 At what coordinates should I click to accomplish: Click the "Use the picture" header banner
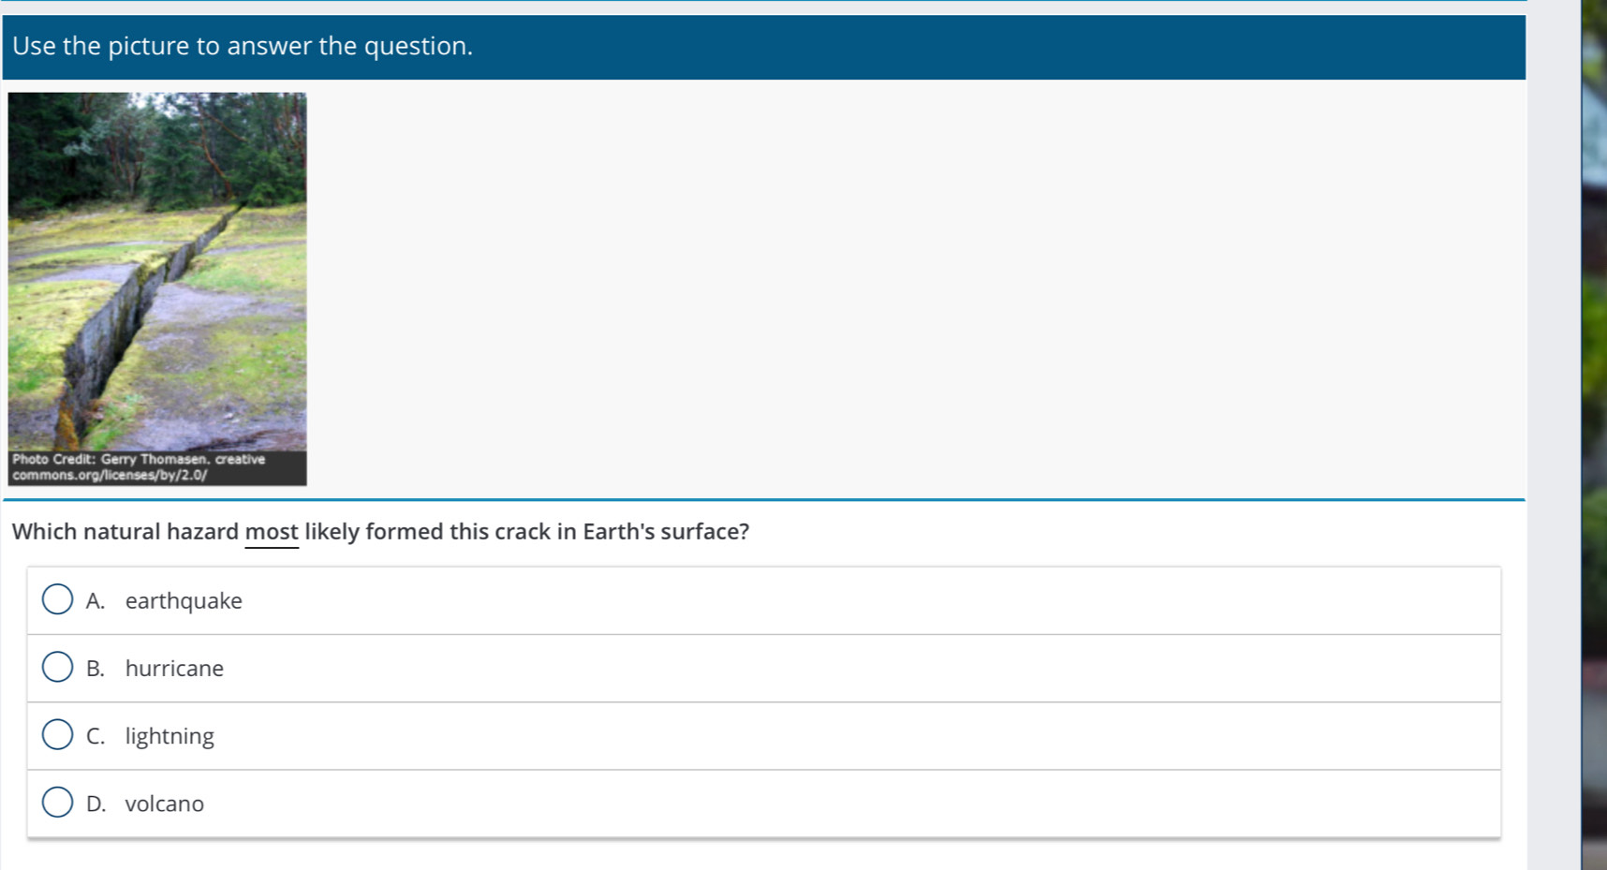243,46
